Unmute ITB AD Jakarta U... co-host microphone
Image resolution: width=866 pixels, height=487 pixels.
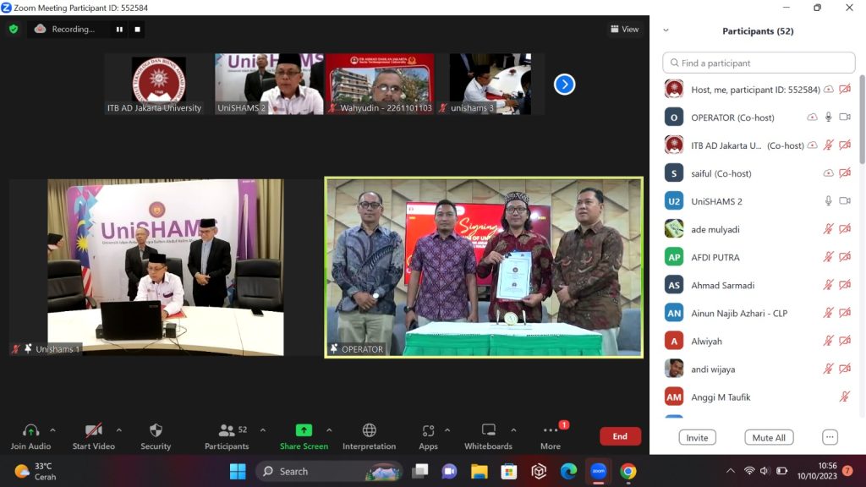coord(829,145)
